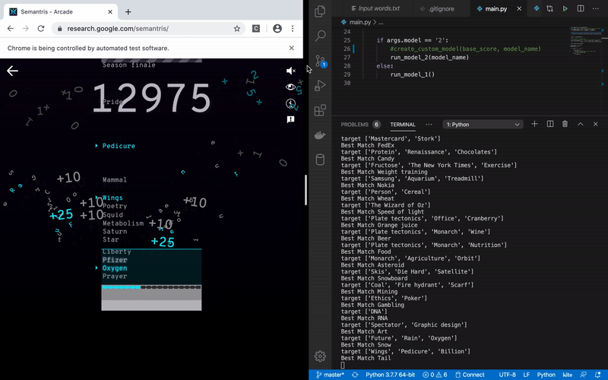Dismiss the automated test software infobar
The height and width of the screenshot is (380, 608).
click(x=292, y=48)
